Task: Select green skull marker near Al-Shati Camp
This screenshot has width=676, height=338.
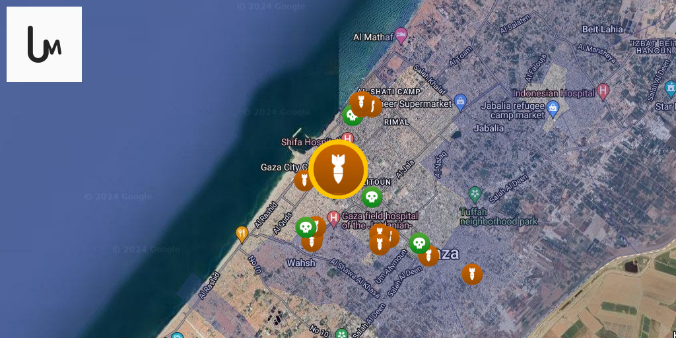Action: point(352,116)
